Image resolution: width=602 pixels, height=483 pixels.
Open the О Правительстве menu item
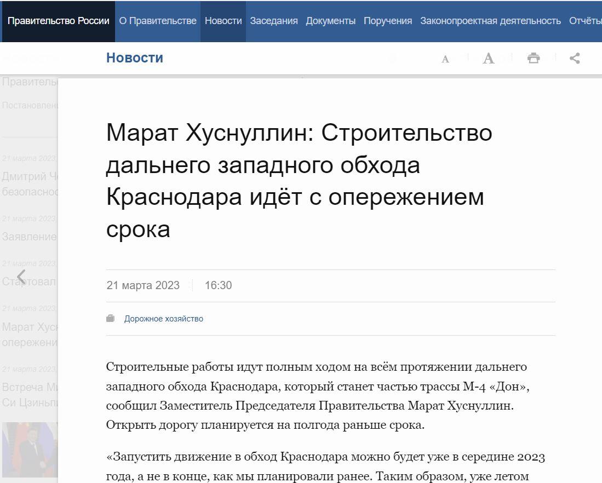(x=157, y=21)
